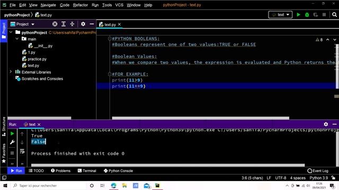Image resolution: width=339 pixels, height=190 pixels.
Task: Open the TODO tool window
Action: coord(36,171)
